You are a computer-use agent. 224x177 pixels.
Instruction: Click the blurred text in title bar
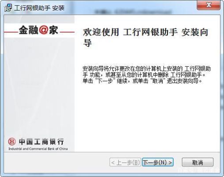[133, 12]
